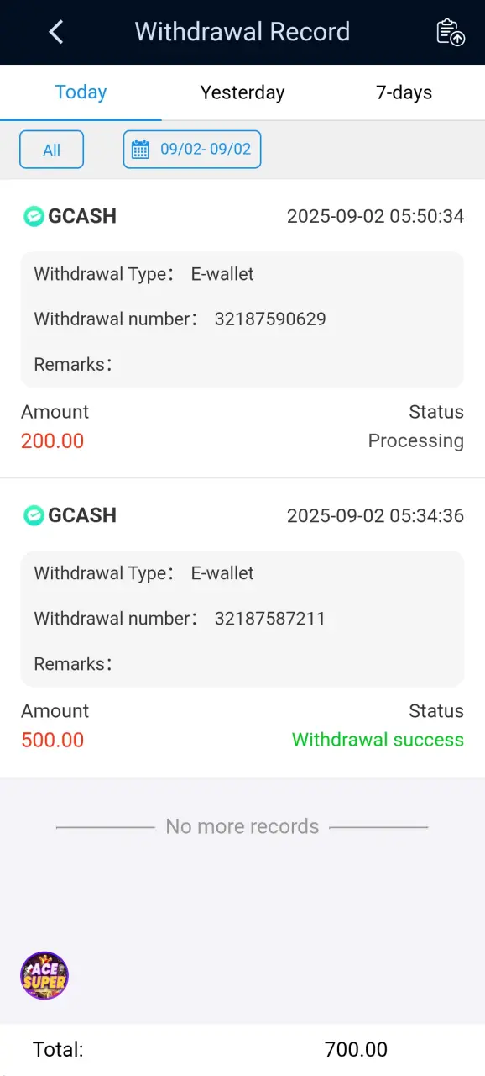Open the 7-days tab
This screenshot has width=485, height=1076.
[x=404, y=92]
